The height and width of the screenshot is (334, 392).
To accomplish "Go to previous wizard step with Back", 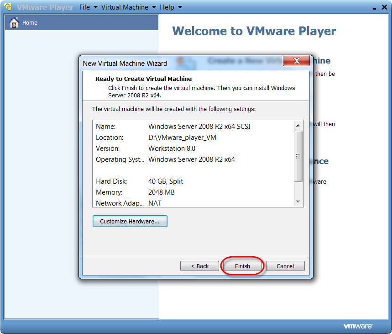I will (x=199, y=266).
